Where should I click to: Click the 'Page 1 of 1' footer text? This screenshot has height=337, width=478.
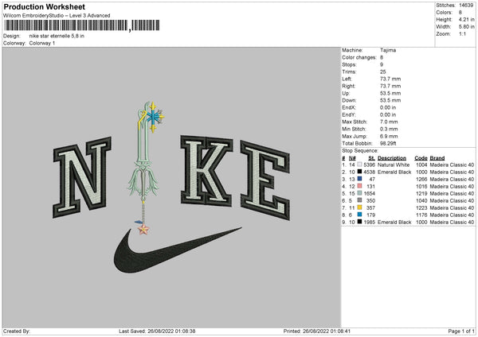(461, 331)
